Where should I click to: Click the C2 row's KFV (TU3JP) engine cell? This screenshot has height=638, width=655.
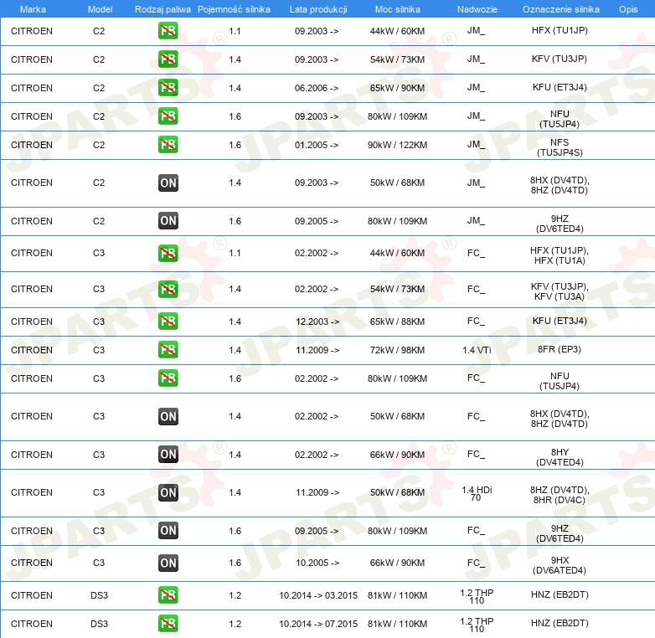coord(560,59)
